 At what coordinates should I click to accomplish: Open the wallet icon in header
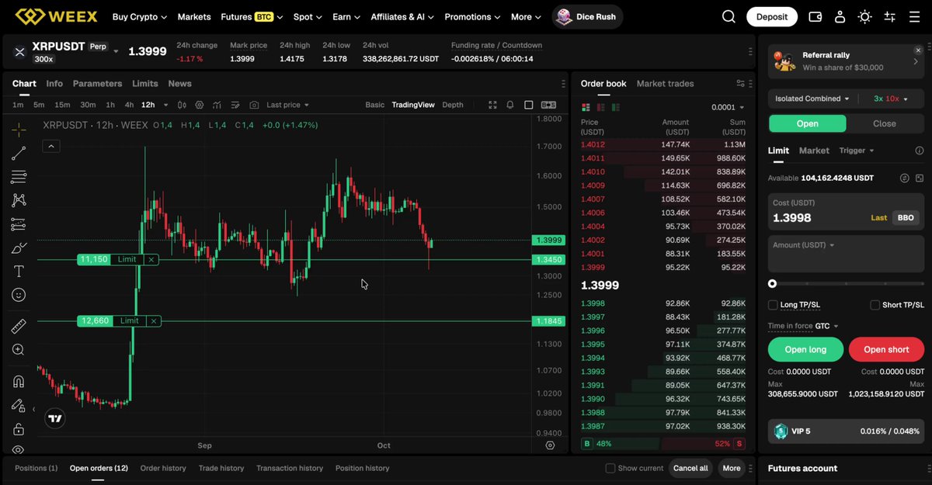pos(815,16)
